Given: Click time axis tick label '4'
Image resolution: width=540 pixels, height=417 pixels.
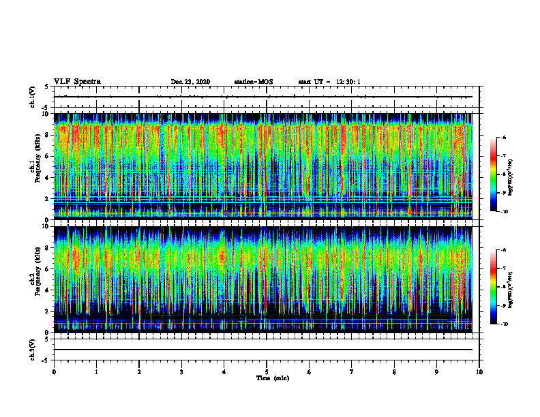Looking at the screenshot, I should pos(224,372).
